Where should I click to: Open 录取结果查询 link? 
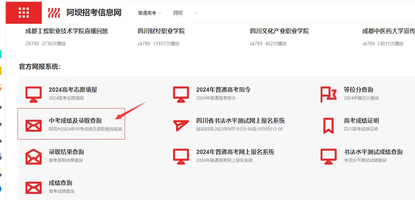66,152
